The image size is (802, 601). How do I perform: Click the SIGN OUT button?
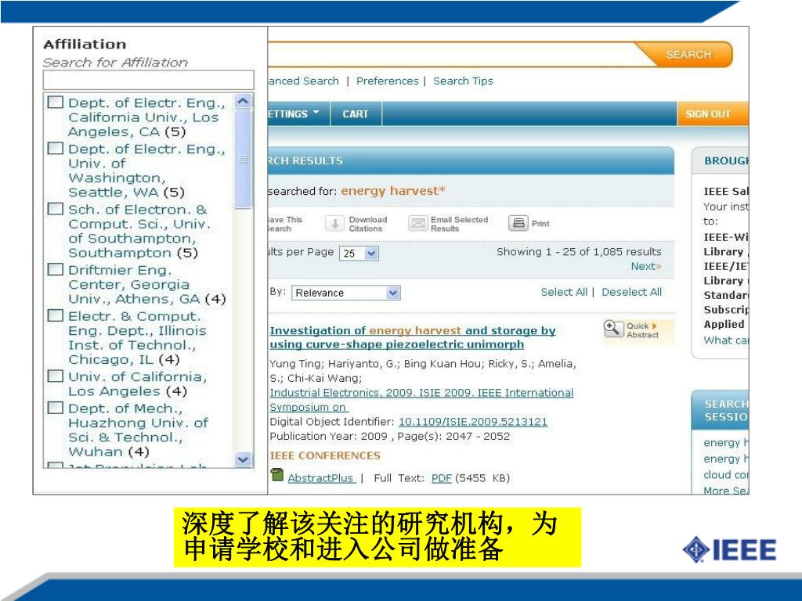point(712,113)
